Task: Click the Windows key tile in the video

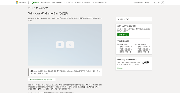Action: pyautogui.click(x=60, y=45)
